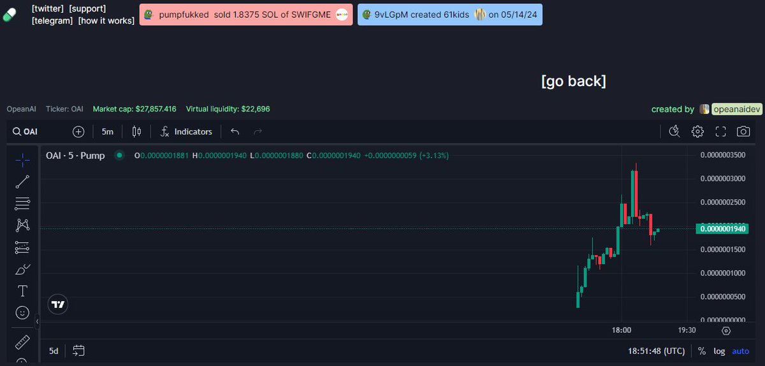Screen dimensions: 765x366
Task: Click the OpeanAI token name
Action: click(x=22, y=109)
